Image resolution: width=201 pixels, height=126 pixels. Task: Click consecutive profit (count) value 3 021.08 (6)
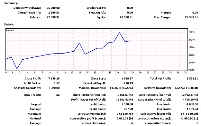[x=125, y=118]
